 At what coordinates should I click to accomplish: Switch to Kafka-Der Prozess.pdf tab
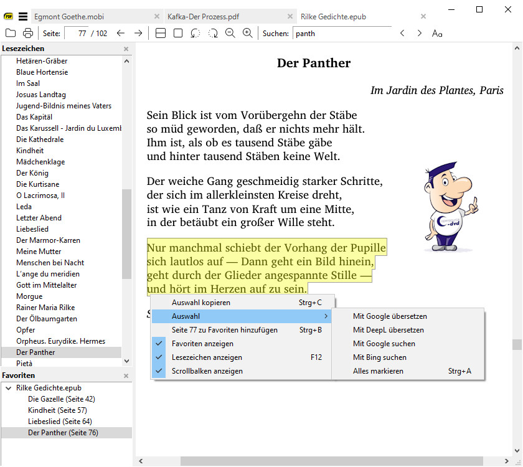(x=203, y=16)
